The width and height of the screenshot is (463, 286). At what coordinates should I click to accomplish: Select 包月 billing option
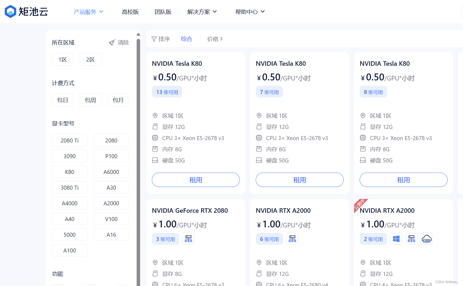click(118, 100)
